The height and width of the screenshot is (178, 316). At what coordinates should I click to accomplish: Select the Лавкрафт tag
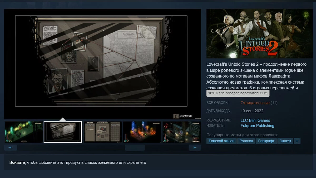(x=266, y=141)
